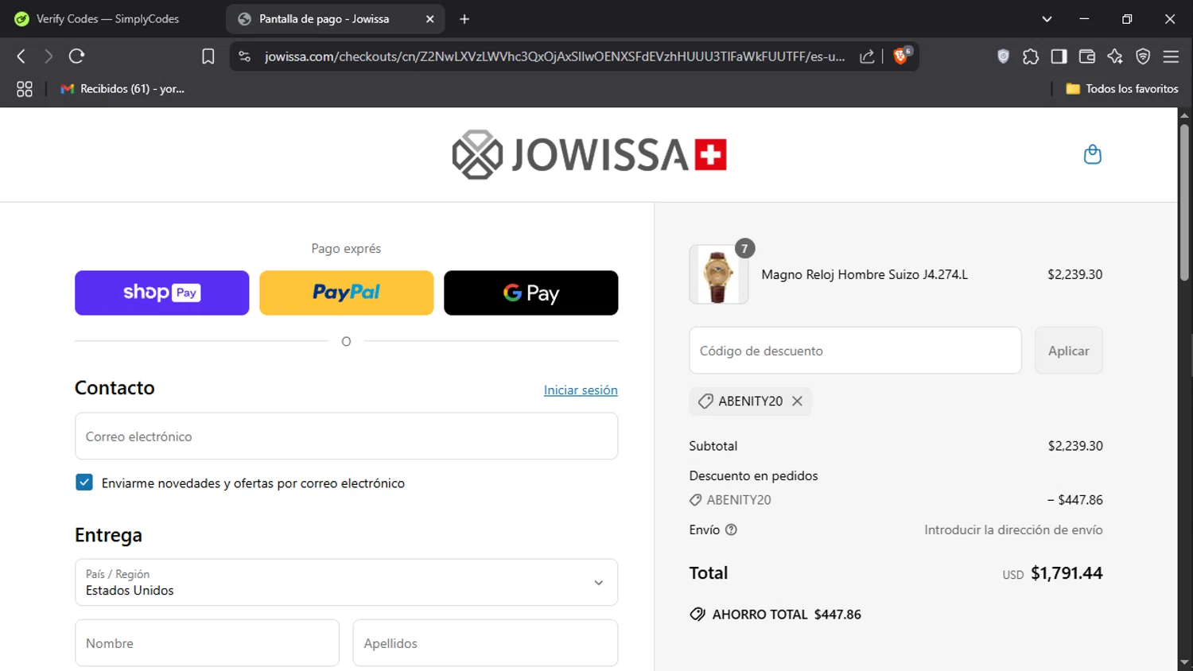Click the scrollbar down arrow
The width and height of the screenshot is (1193, 671).
1184,662
